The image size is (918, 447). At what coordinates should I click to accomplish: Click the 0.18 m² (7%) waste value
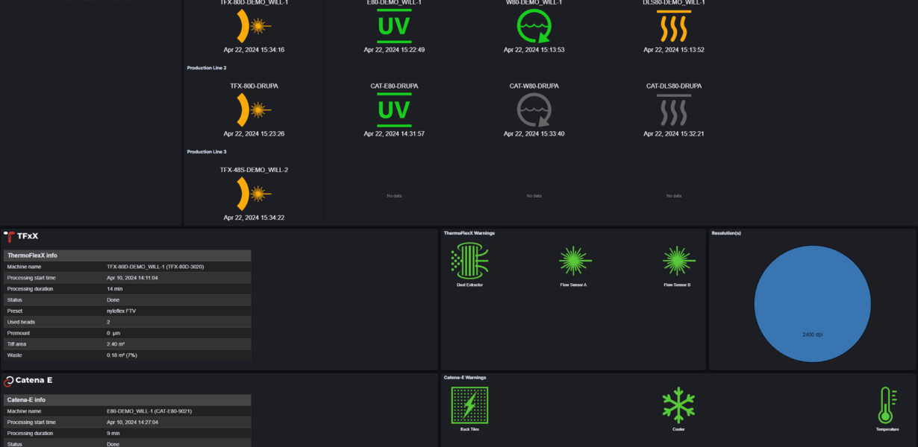122,355
